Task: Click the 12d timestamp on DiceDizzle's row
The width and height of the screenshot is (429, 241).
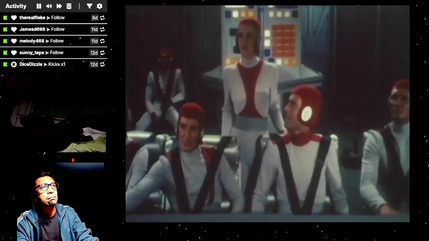Action: coord(94,65)
